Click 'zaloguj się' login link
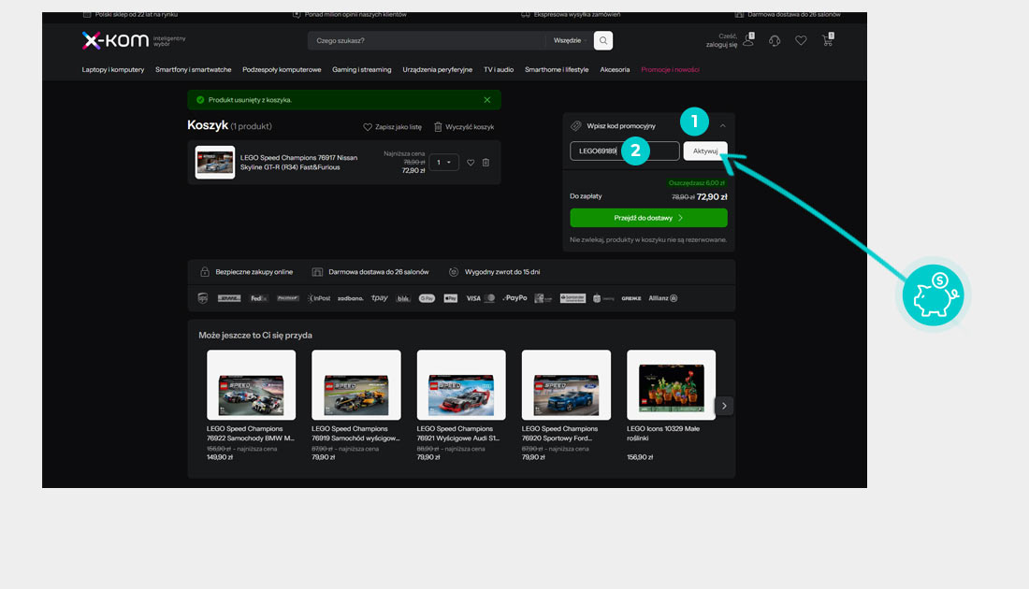This screenshot has width=1029, height=589. pyautogui.click(x=721, y=45)
